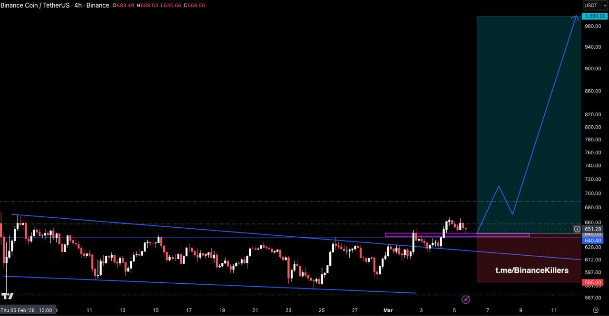Screen dimensions: 609x316
Task: Click the 651.28 current price label
Action: [593, 229]
